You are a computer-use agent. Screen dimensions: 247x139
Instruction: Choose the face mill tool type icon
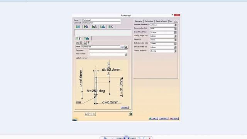[x=77, y=43]
